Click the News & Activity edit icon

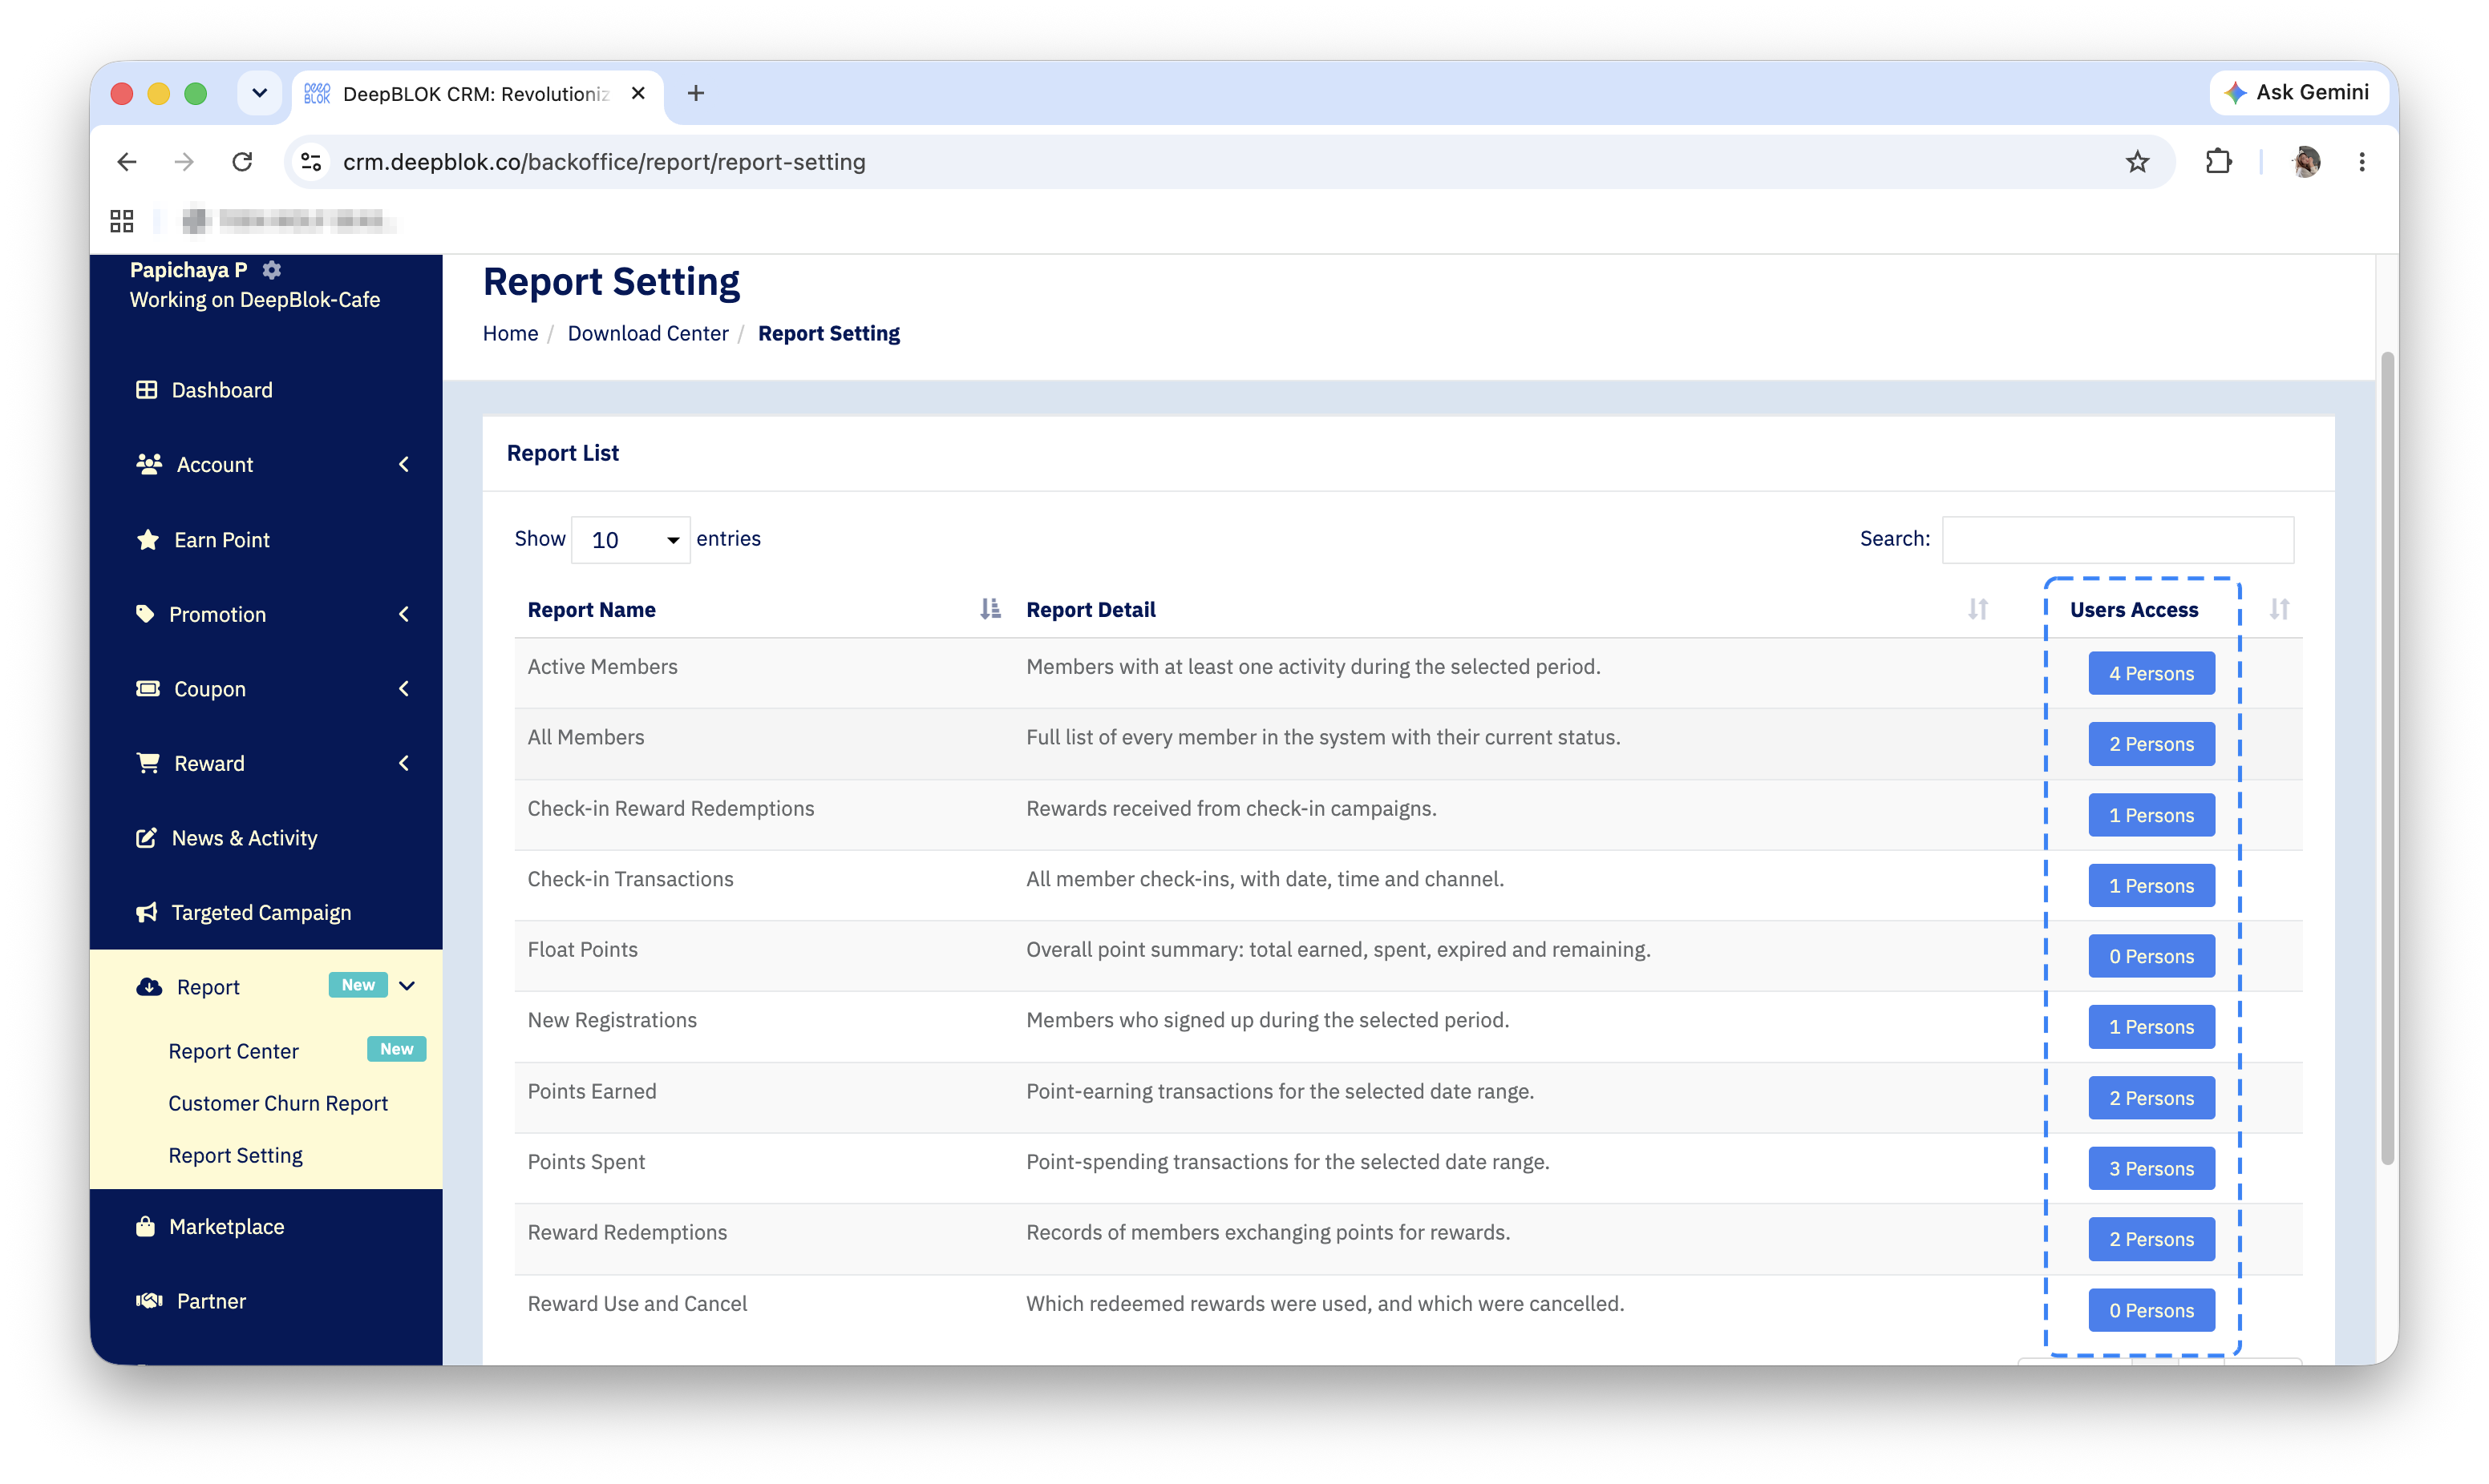pyautogui.click(x=146, y=838)
